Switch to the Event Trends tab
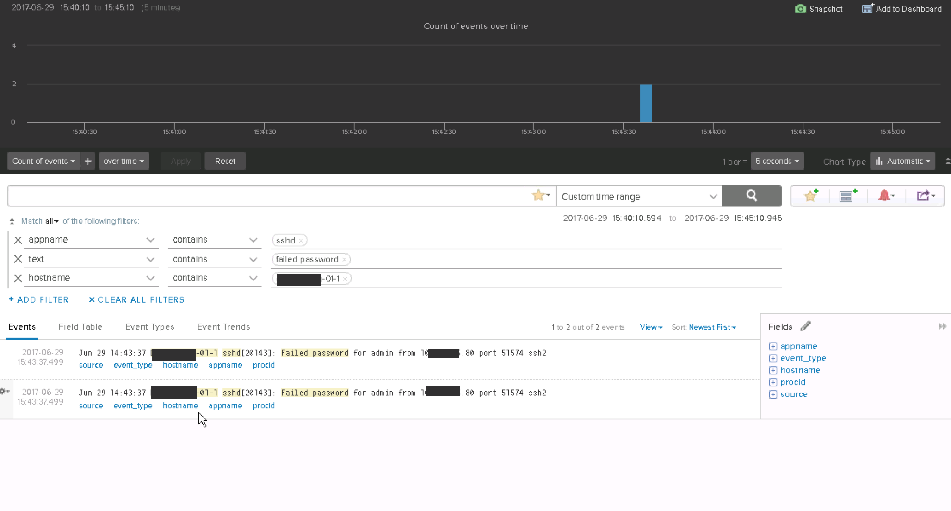Viewport: 951px width, 511px height. [x=223, y=327]
